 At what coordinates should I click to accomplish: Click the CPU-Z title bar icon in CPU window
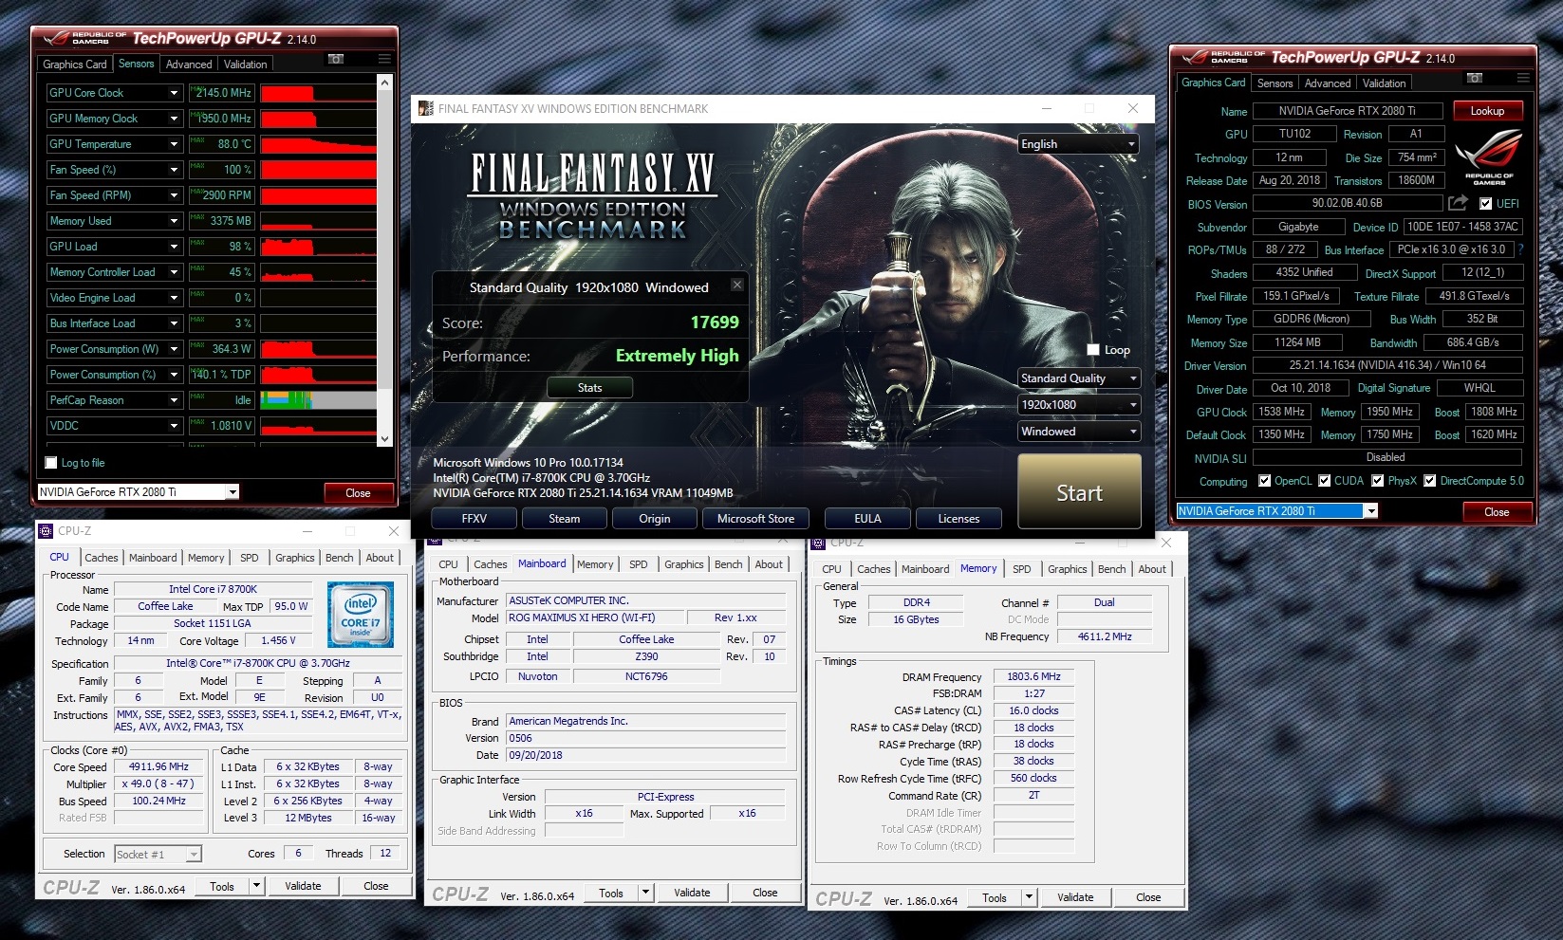pos(47,531)
